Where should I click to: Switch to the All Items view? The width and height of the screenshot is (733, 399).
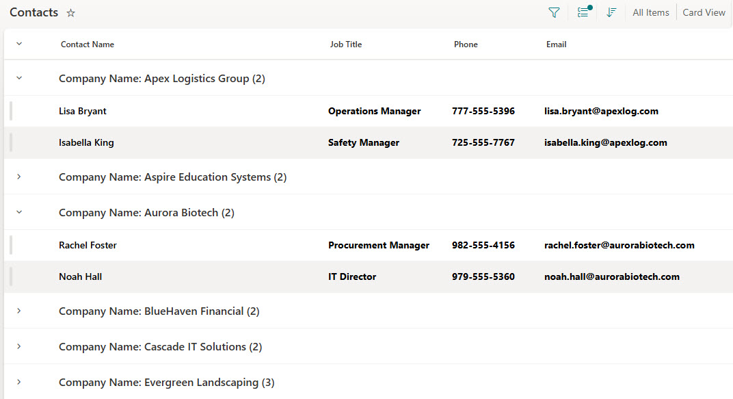(650, 12)
